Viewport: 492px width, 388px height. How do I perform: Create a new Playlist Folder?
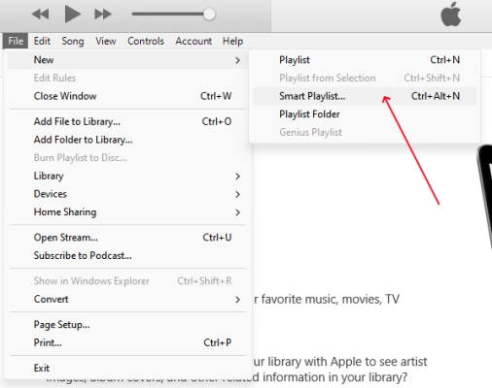365,114
